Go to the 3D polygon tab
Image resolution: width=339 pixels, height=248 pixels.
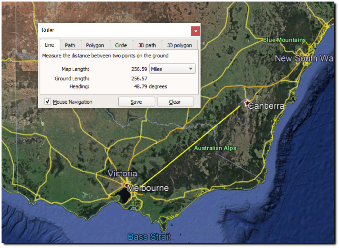click(179, 45)
